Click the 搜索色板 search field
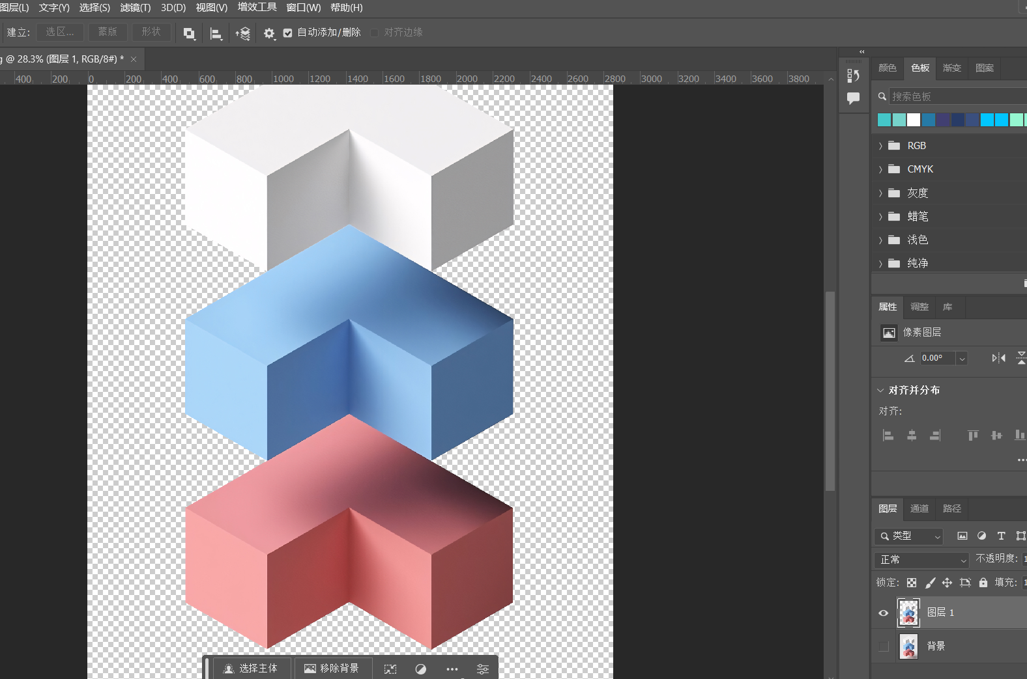The image size is (1027, 679). [x=958, y=96]
